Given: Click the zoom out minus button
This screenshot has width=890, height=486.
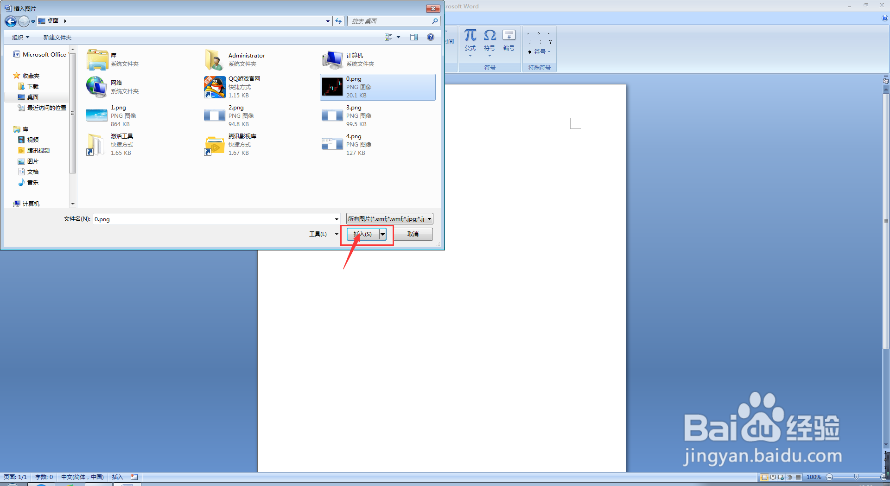Looking at the screenshot, I should 830,477.
